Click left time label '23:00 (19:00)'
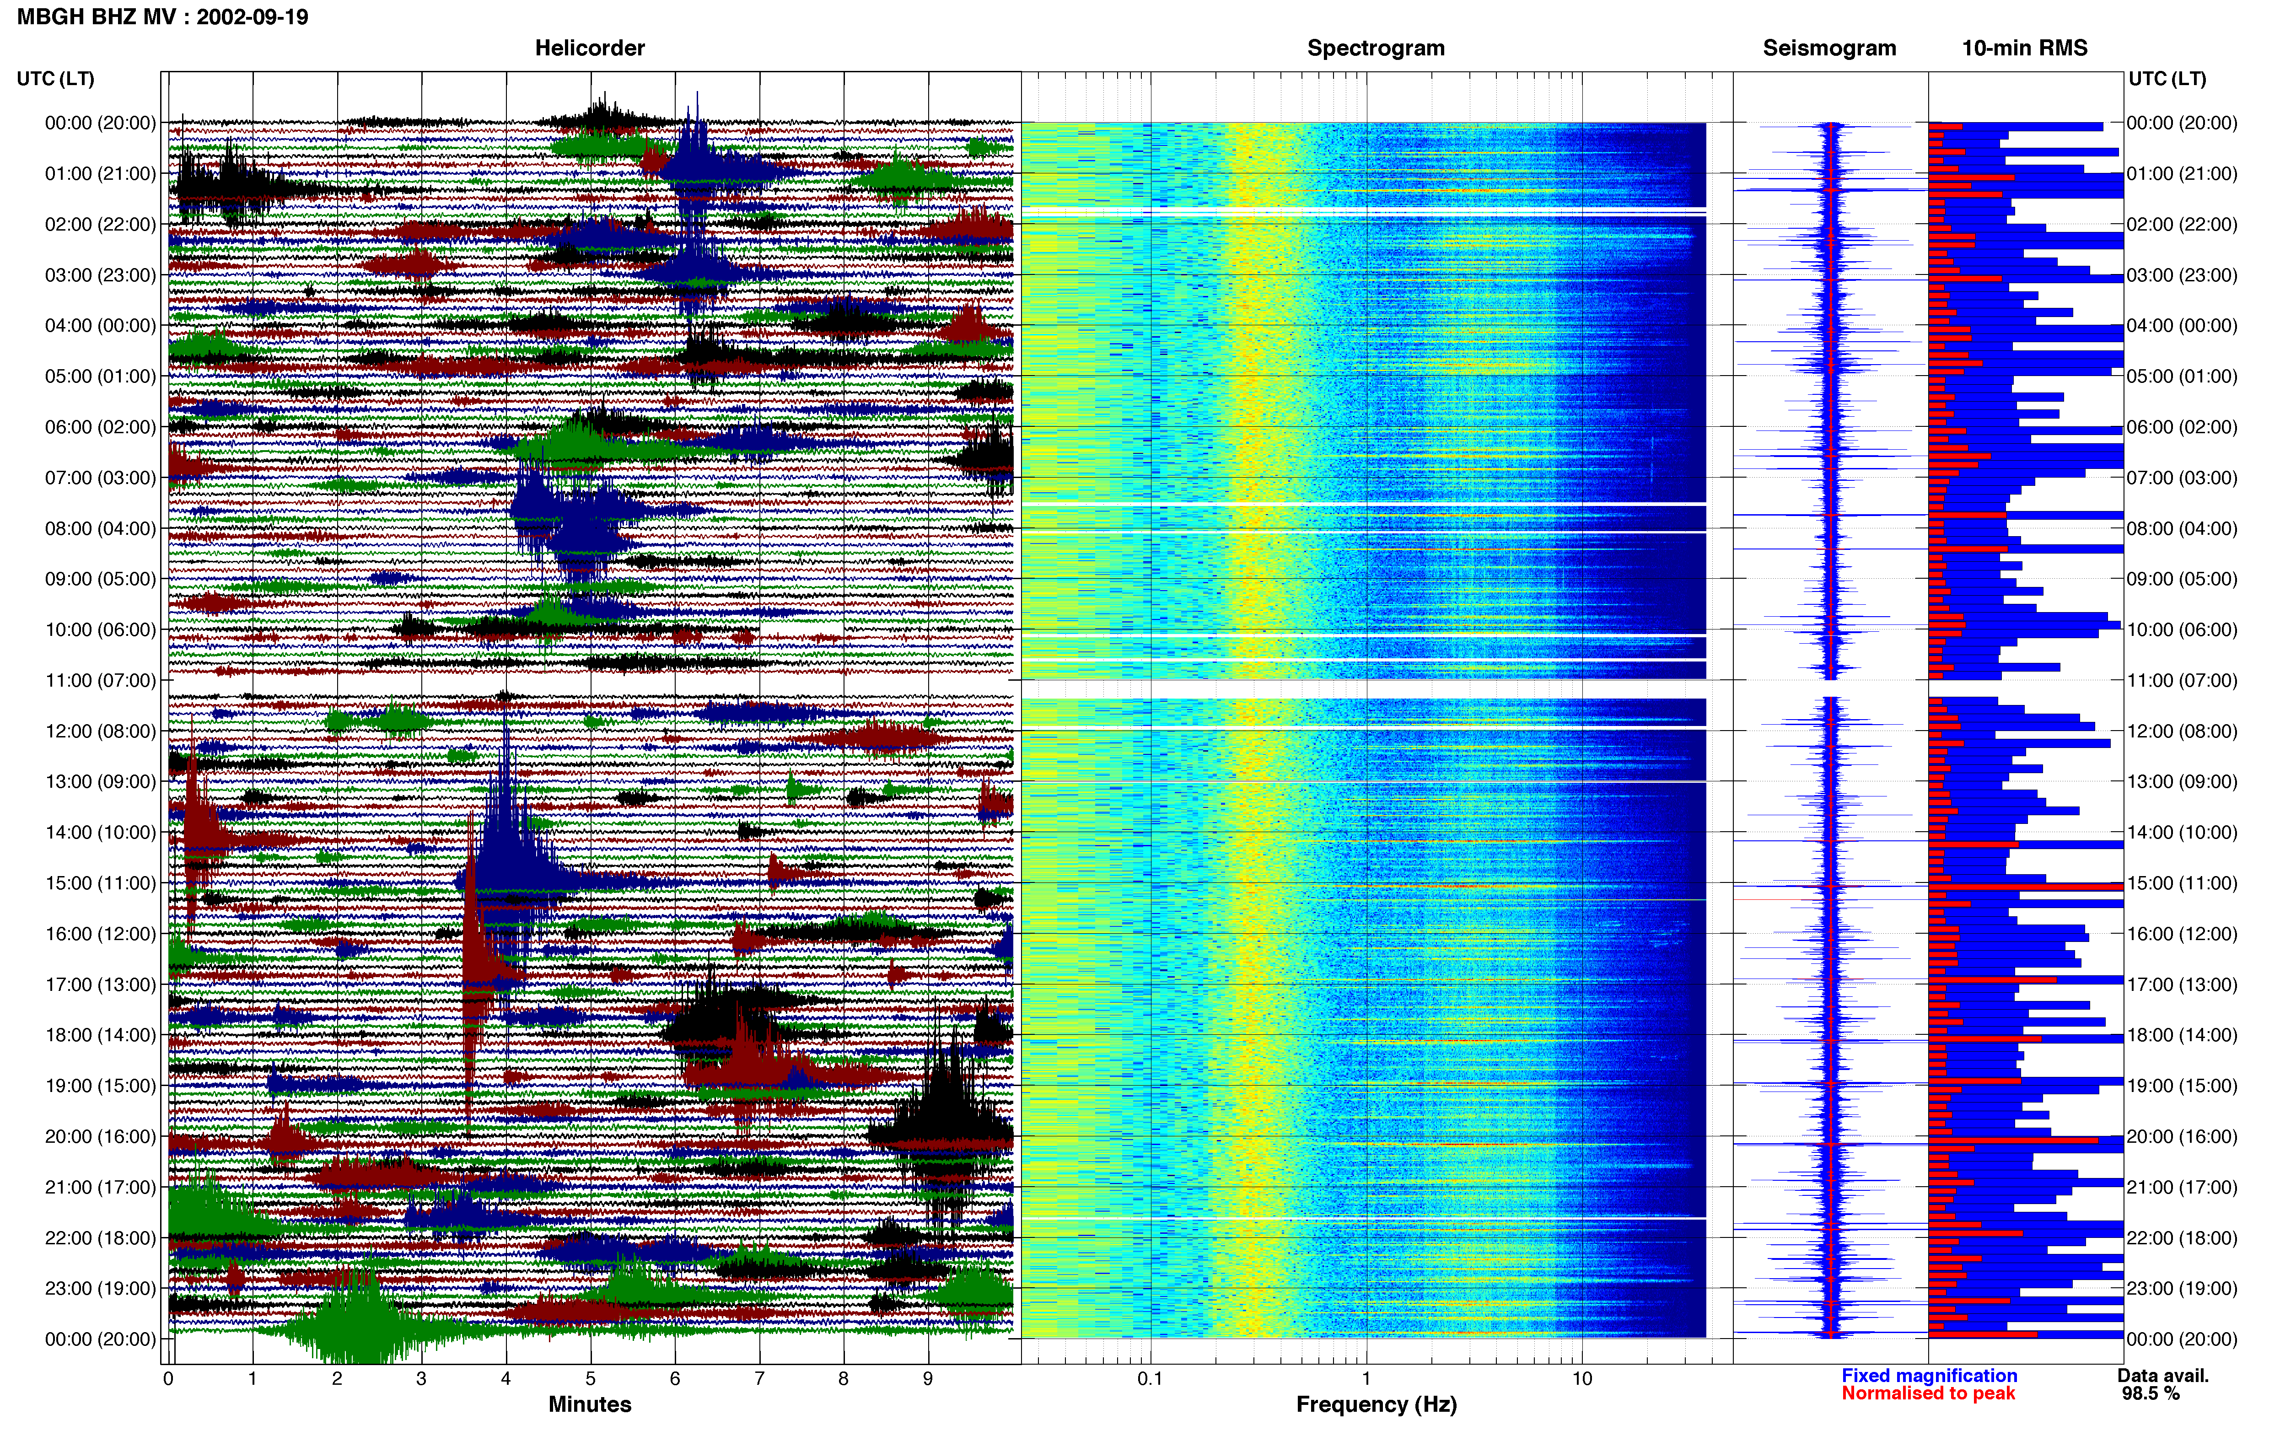Viewport: 2296px width, 1436px height. click(101, 1288)
